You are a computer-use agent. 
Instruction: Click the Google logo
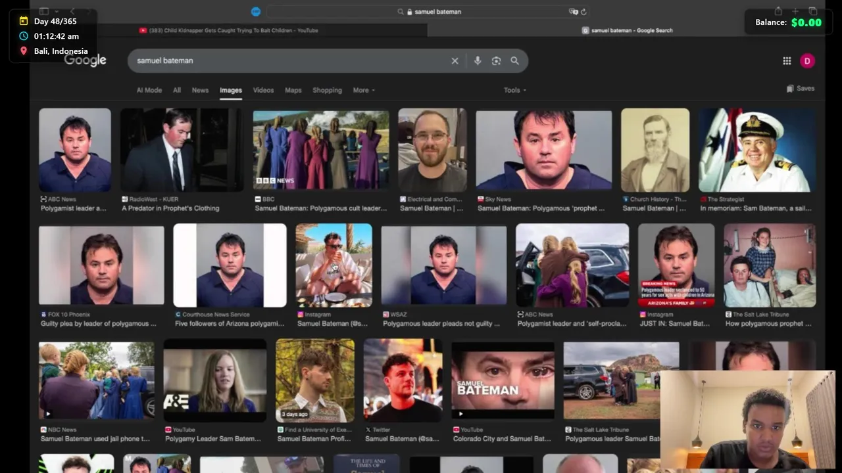86,60
